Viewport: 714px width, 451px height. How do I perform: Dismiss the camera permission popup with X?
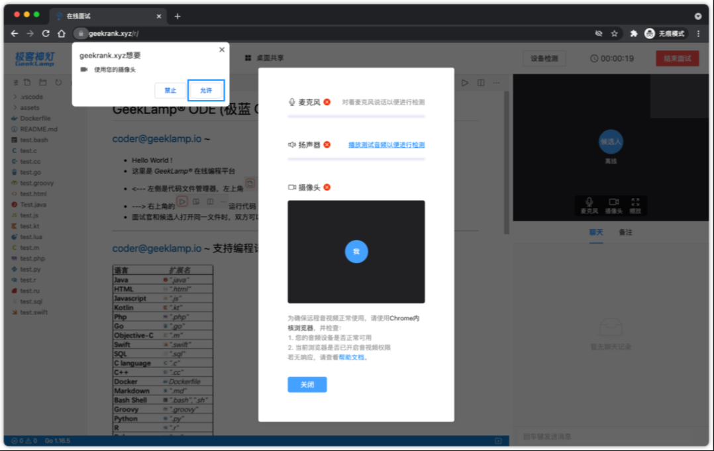coord(222,50)
